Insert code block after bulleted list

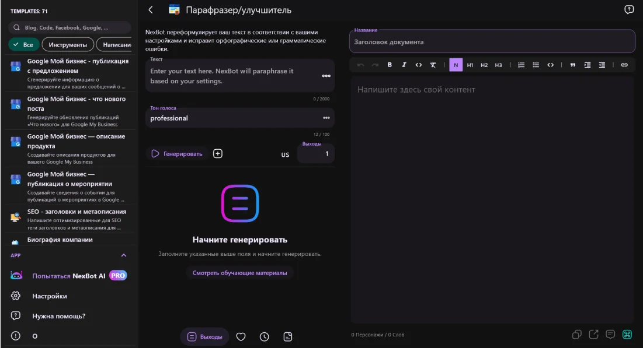pyautogui.click(x=550, y=65)
